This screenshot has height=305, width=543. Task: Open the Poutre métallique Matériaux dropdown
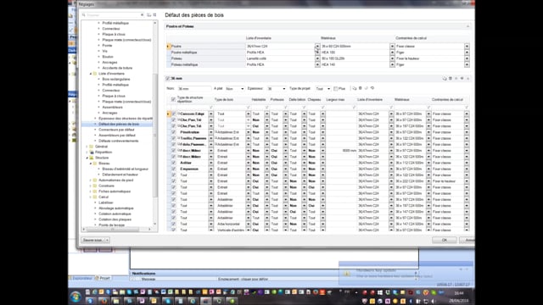pos(392,53)
